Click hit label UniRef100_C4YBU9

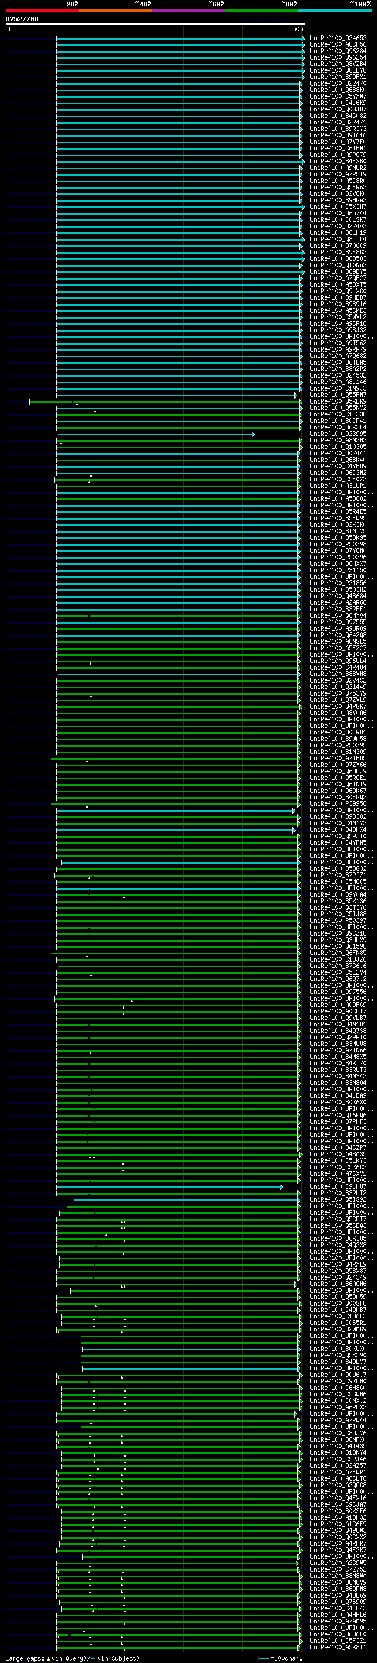coord(338,467)
